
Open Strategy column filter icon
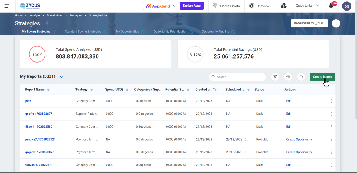pyautogui.click(x=91, y=90)
